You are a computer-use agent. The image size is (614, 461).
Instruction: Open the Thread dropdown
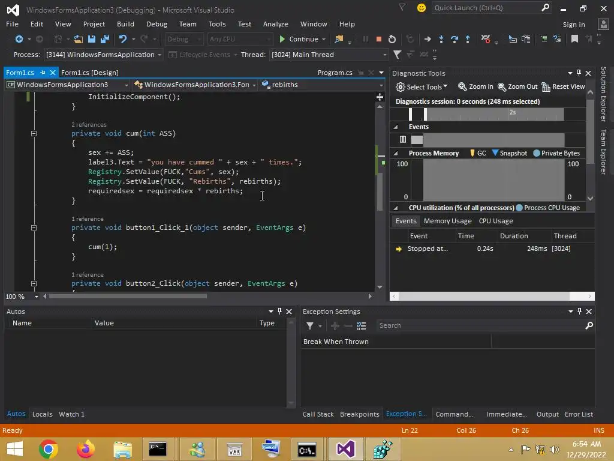click(329, 55)
